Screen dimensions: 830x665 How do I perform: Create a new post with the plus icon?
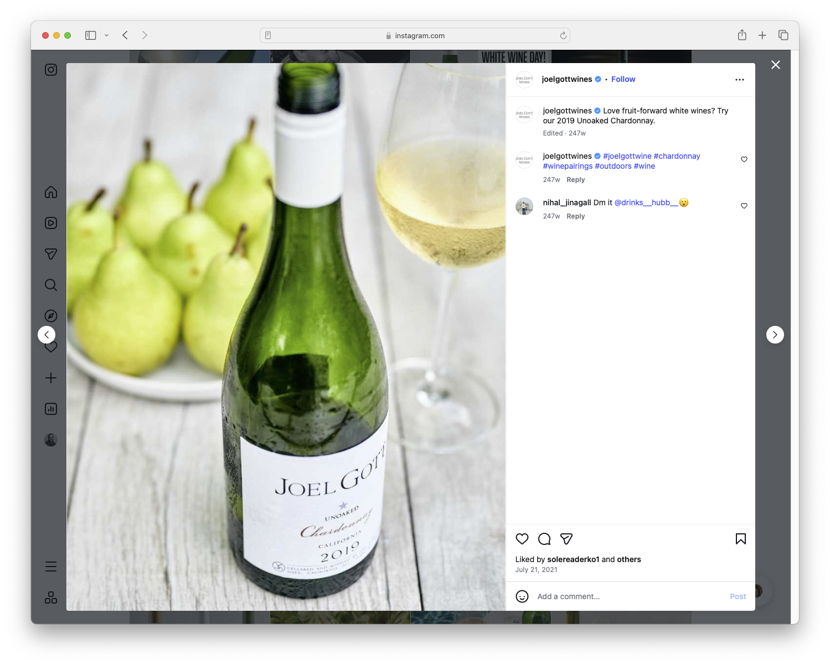(51, 378)
